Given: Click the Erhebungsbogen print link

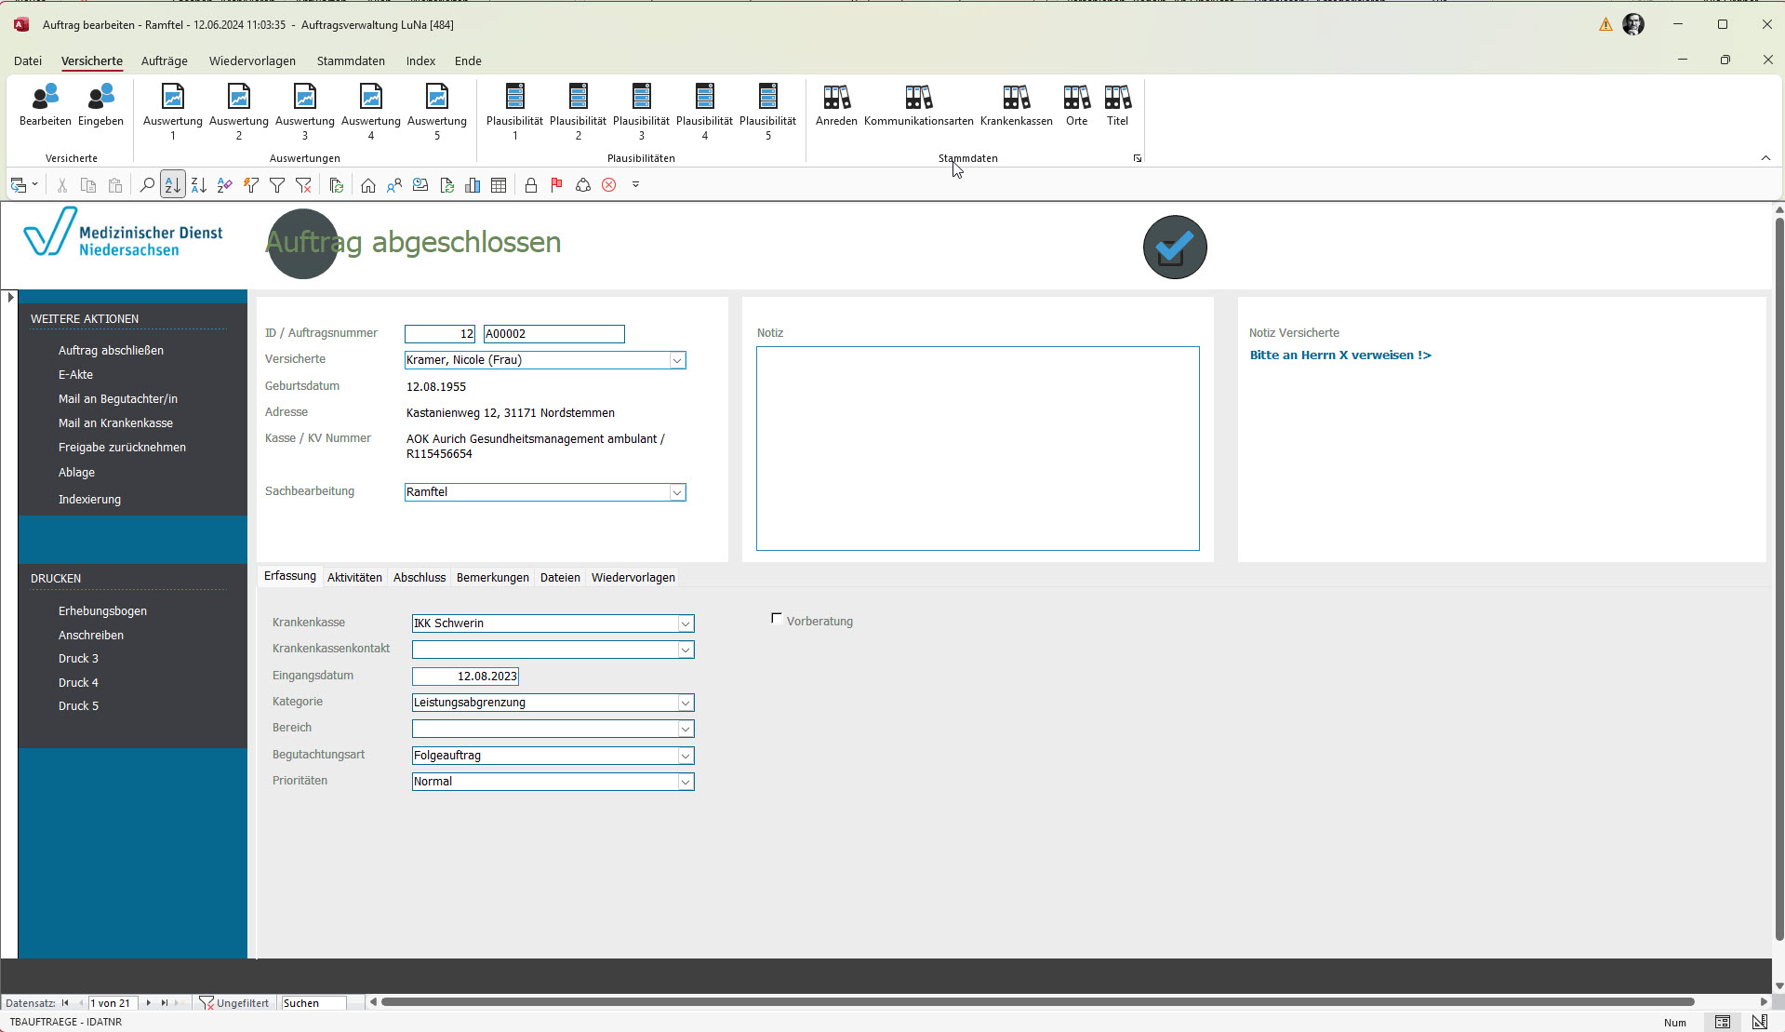Looking at the screenshot, I should pos(102,611).
